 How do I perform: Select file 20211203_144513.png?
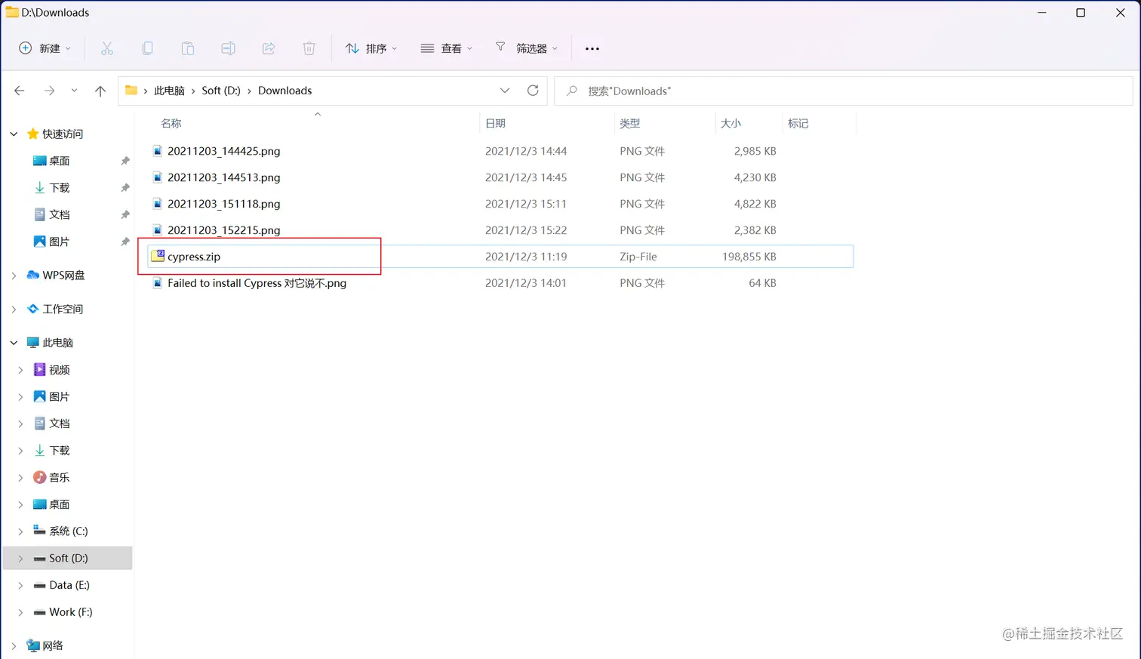coord(223,177)
